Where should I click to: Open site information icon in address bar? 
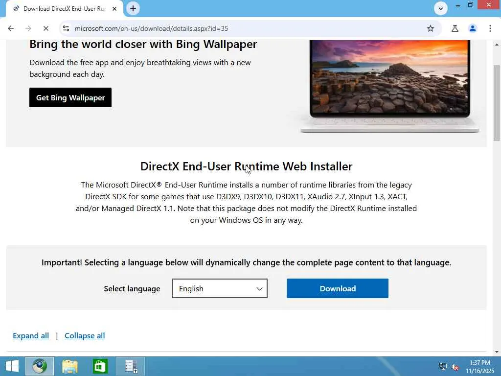[66, 28]
